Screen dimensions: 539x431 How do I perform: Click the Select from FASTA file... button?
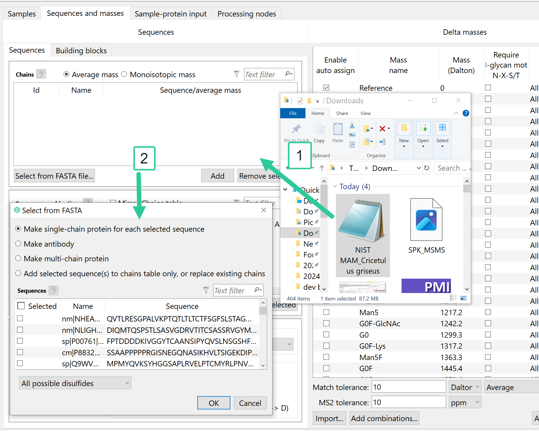click(x=54, y=176)
